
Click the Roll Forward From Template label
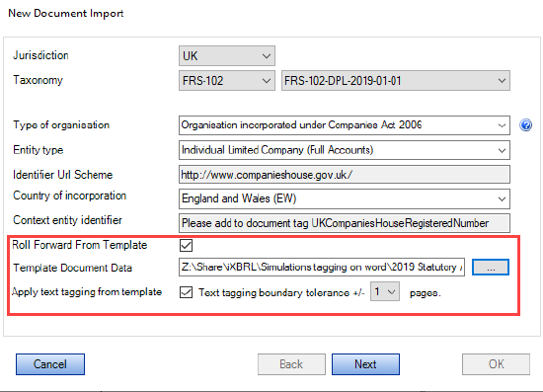[80, 245]
